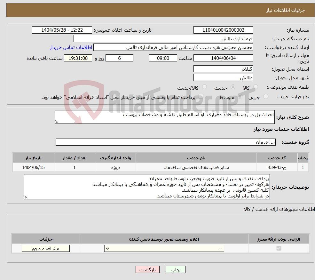Click the واحد اندازه گیری column header
The image size is (315, 280).
point(115,158)
